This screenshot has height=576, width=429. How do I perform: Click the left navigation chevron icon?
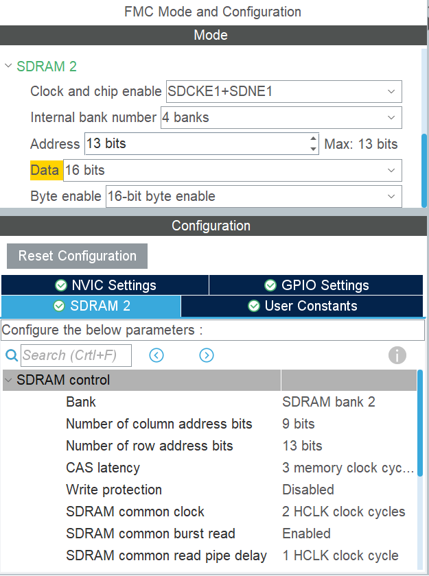tap(156, 355)
